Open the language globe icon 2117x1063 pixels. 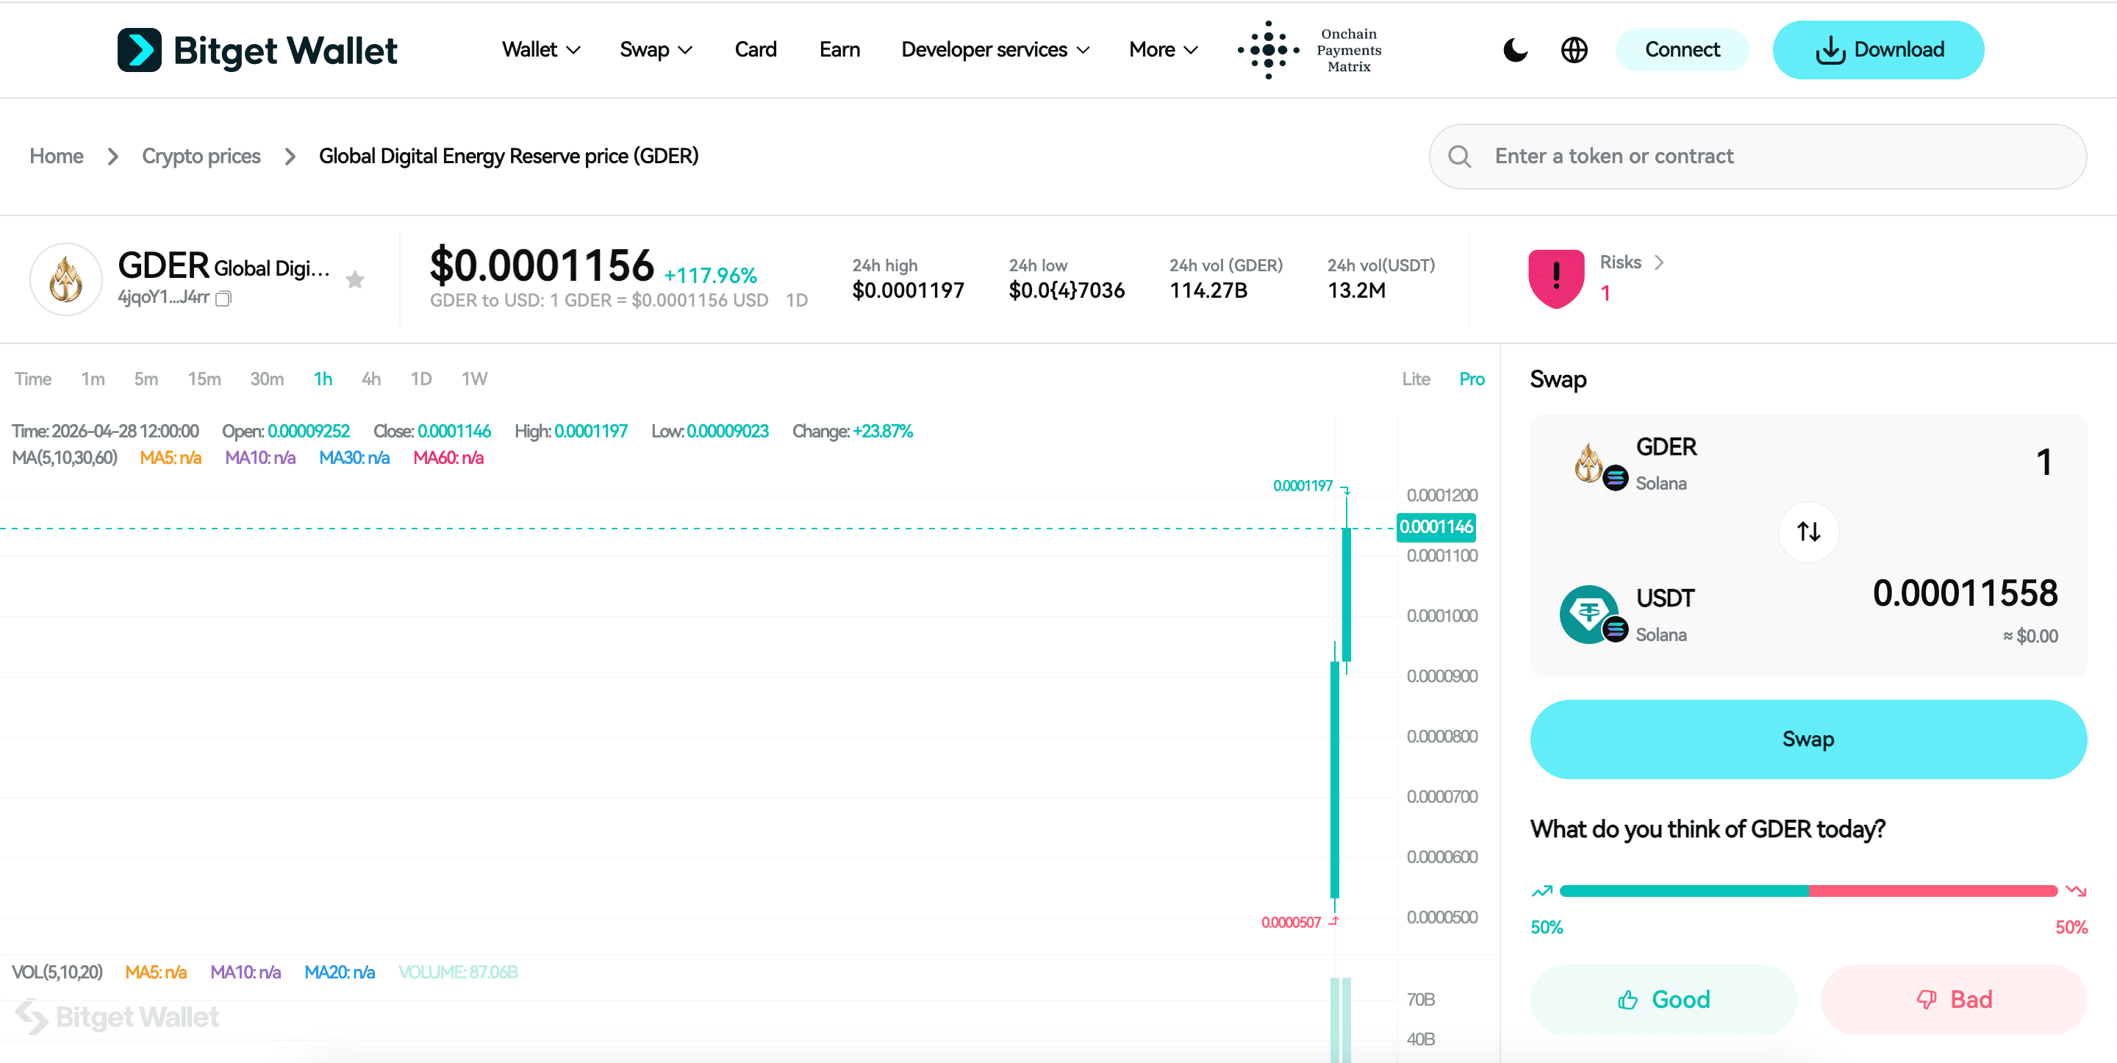(x=1574, y=50)
